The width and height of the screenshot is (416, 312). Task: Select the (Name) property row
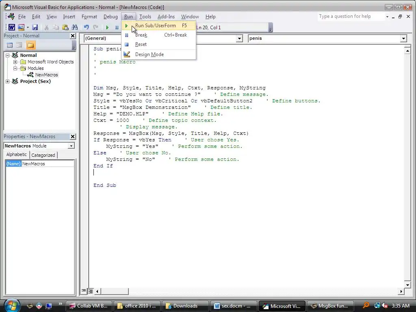pyautogui.click(x=39, y=164)
